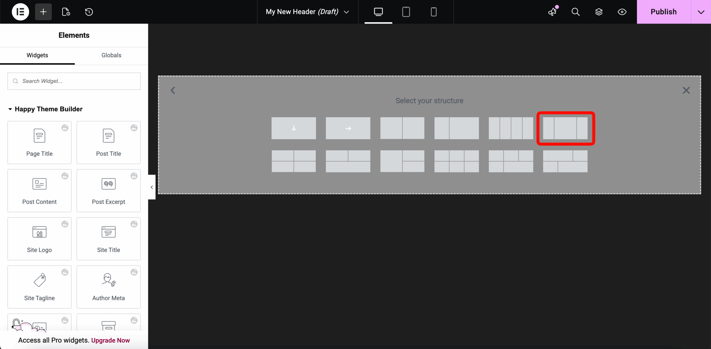
Task: Open the document settings icon
Action: tap(66, 12)
